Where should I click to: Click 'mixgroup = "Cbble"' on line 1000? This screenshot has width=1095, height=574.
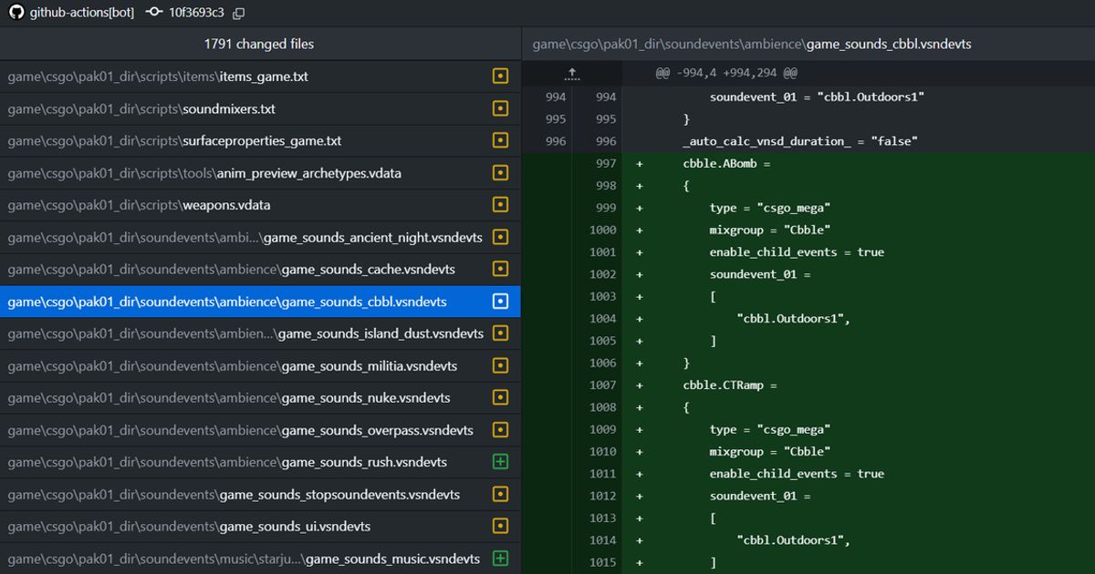[x=771, y=230]
